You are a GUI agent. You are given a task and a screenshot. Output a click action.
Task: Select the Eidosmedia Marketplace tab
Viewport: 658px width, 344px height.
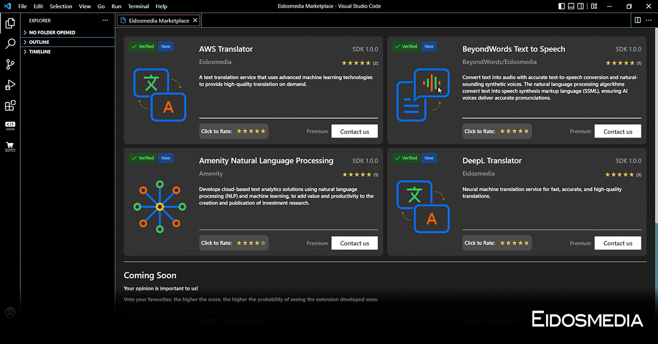click(x=159, y=20)
